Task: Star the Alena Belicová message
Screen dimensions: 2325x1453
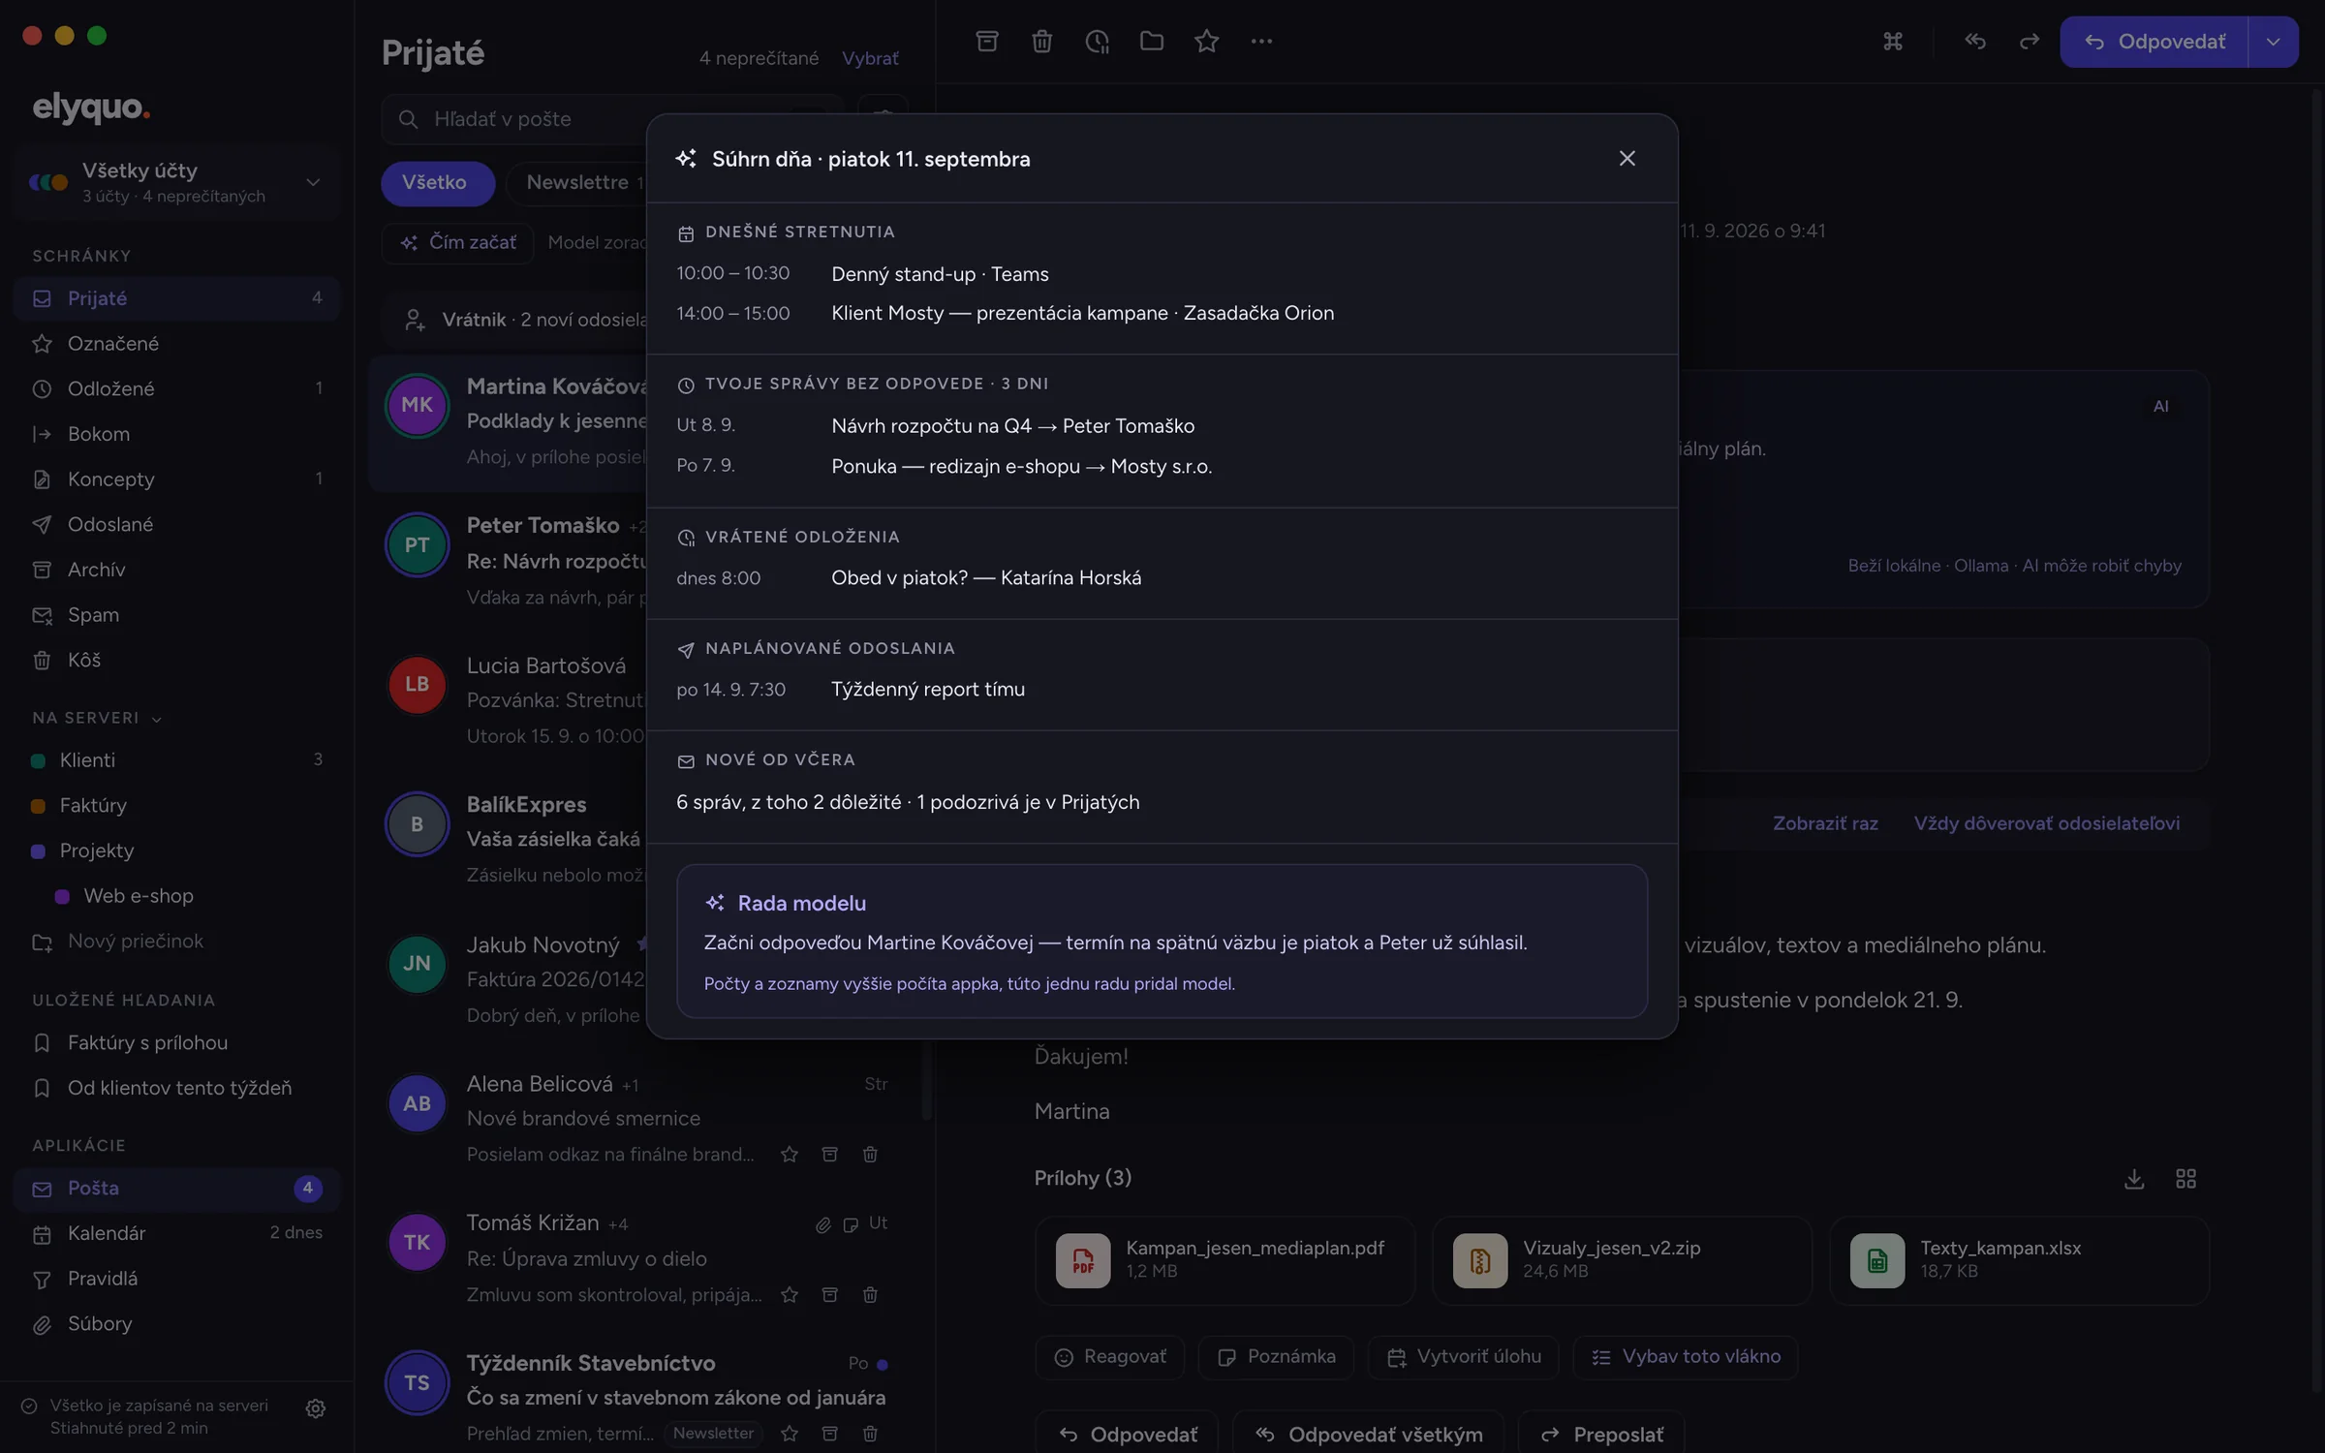Action: 790,1154
